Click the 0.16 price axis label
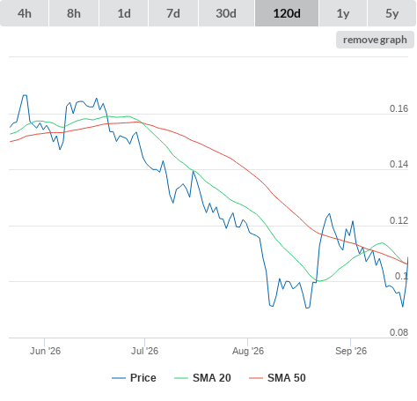 (x=399, y=108)
